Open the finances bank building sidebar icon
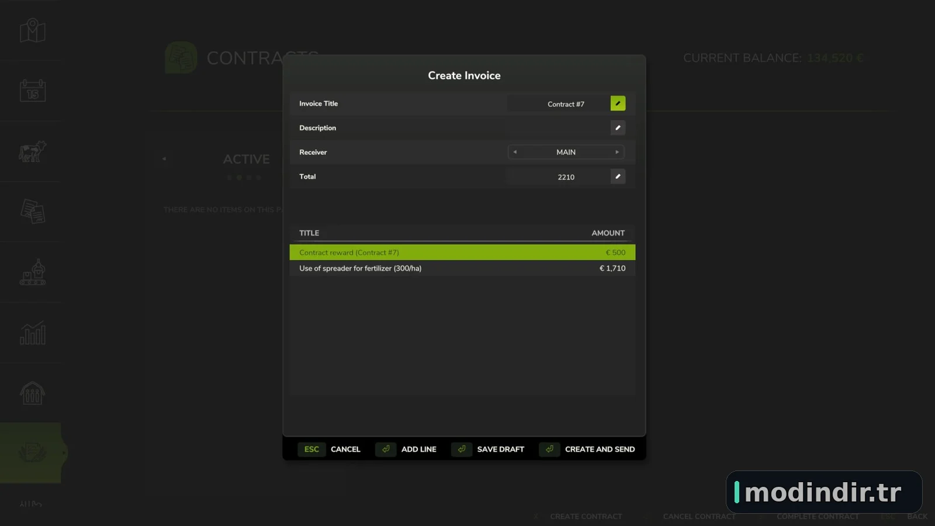 [x=32, y=393]
